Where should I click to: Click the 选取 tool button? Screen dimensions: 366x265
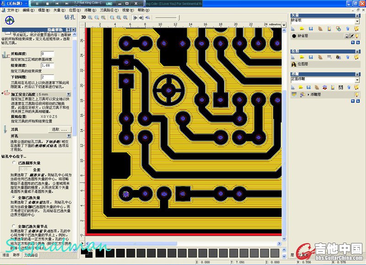point(60,130)
